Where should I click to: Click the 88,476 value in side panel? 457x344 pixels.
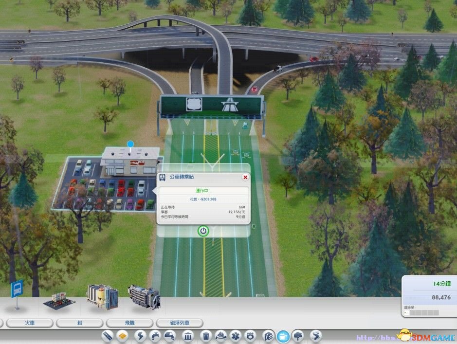[441, 297]
